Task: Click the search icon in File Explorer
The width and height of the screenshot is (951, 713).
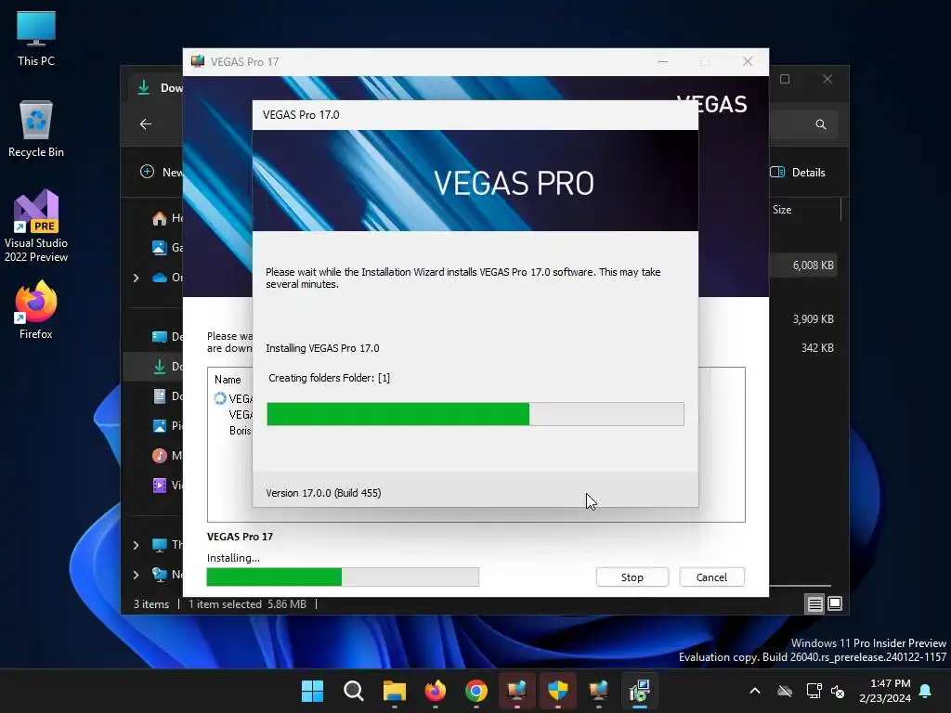Action: [x=821, y=124]
